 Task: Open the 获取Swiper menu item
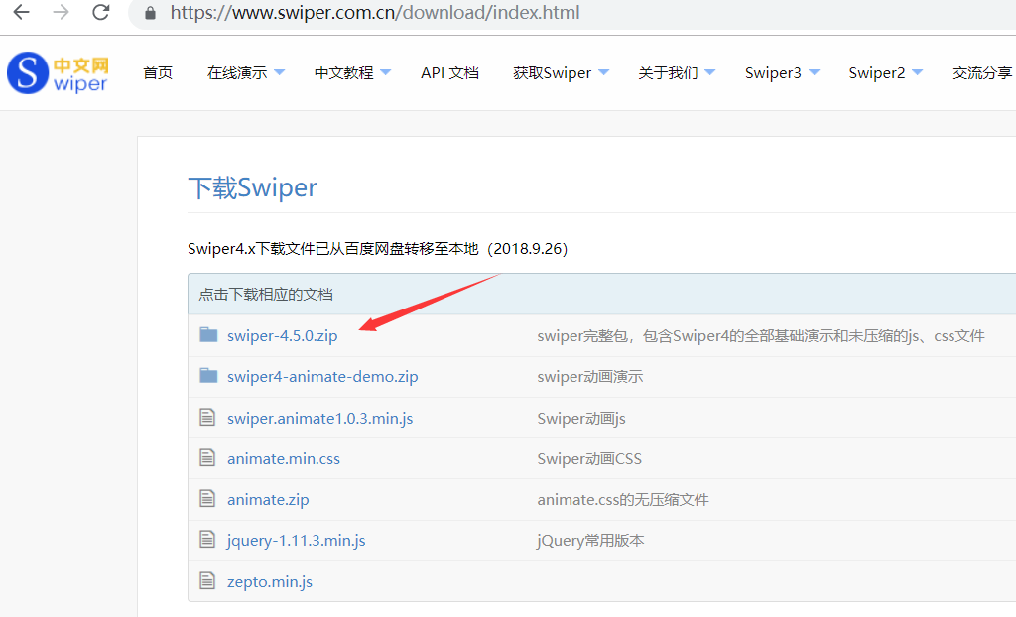click(x=552, y=73)
